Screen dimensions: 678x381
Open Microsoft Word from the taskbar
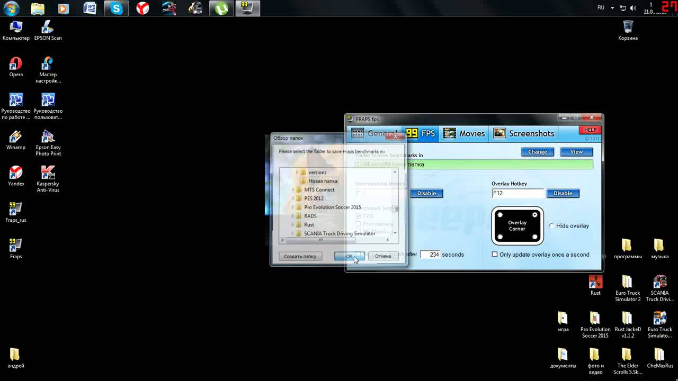tap(90, 8)
